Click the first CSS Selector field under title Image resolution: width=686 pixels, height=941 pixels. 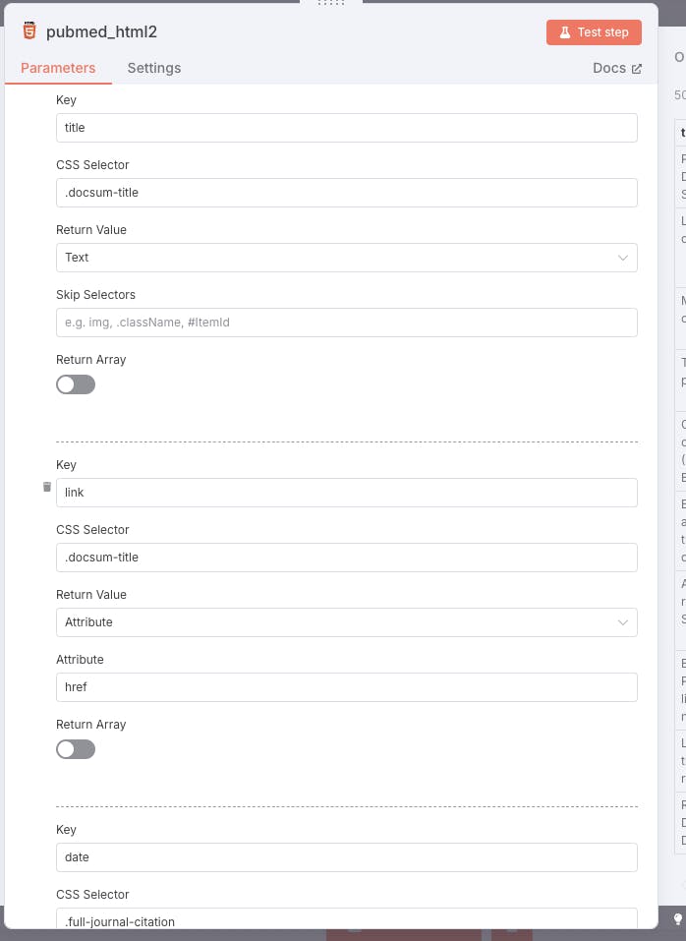point(346,193)
